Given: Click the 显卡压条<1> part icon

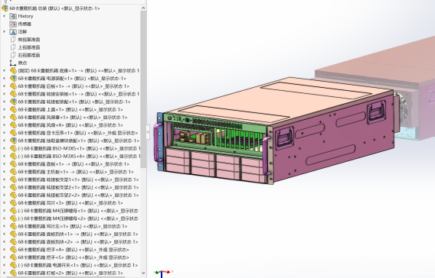Looking at the screenshot, I should point(13,133).
